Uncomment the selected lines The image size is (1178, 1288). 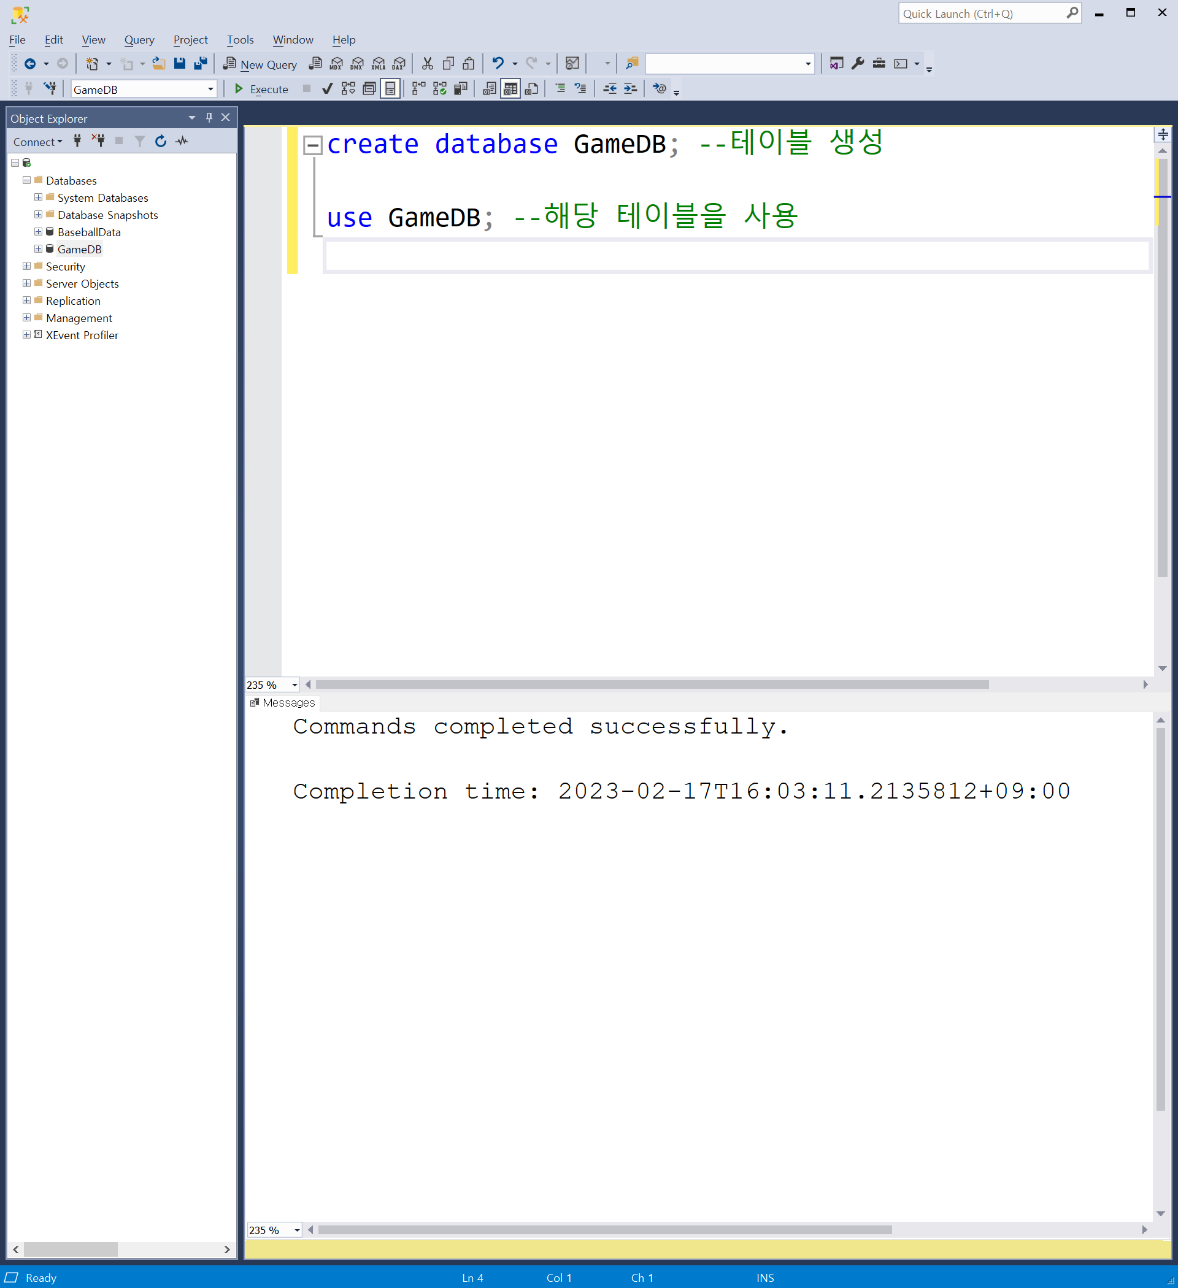click(580, 89)
